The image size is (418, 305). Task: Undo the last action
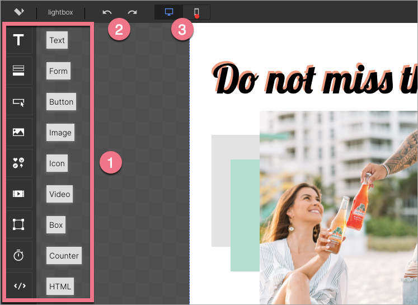[x=107, y=12]
